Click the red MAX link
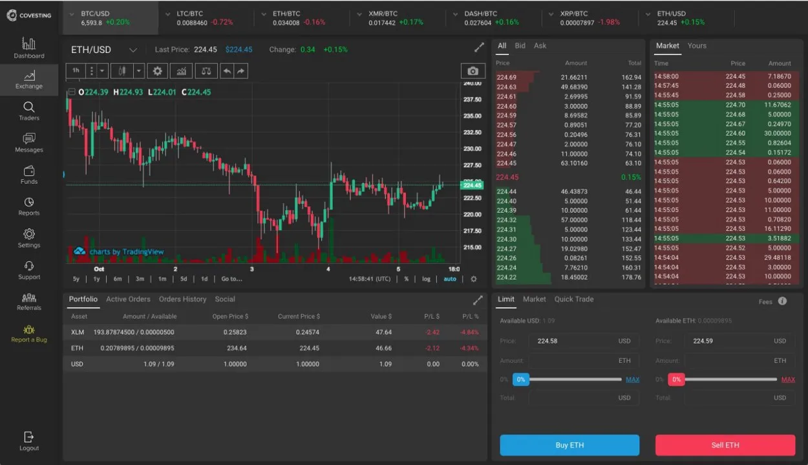 788,380
